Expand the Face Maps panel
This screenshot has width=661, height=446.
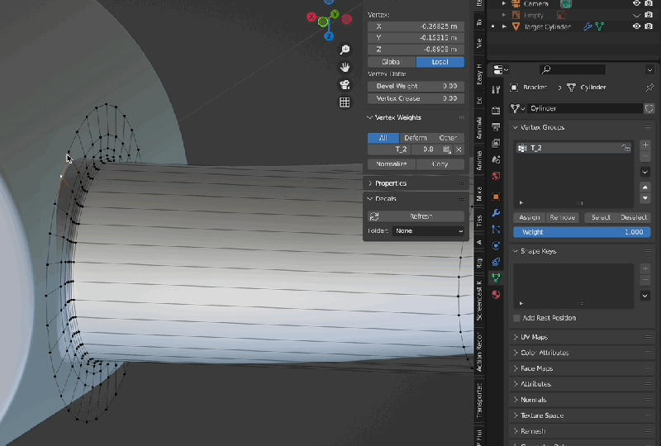tap(515, 368)
